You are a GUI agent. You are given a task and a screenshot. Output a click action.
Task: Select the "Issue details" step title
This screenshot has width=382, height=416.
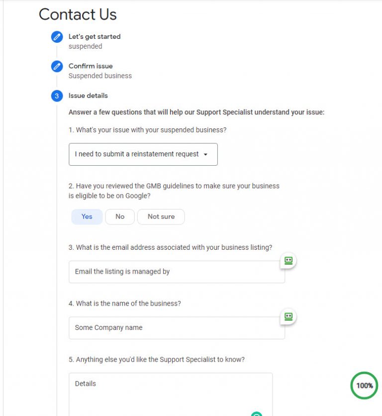point(88,96)
